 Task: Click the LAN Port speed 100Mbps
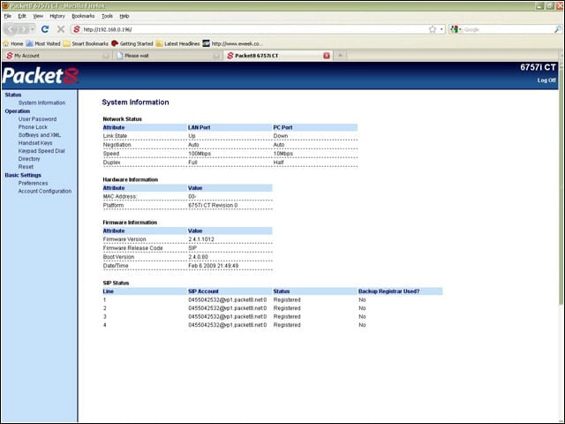(200, 154)
